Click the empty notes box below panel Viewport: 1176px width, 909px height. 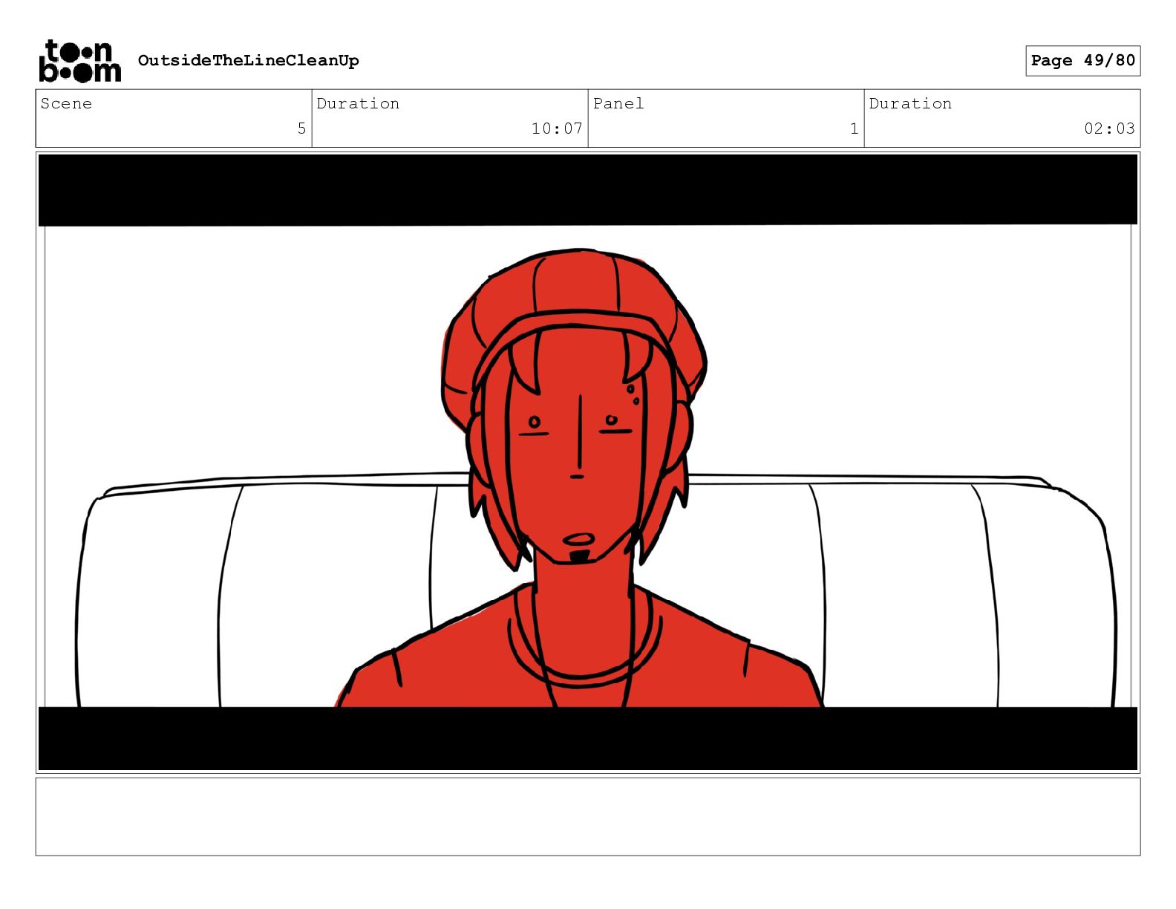(588, 816)
